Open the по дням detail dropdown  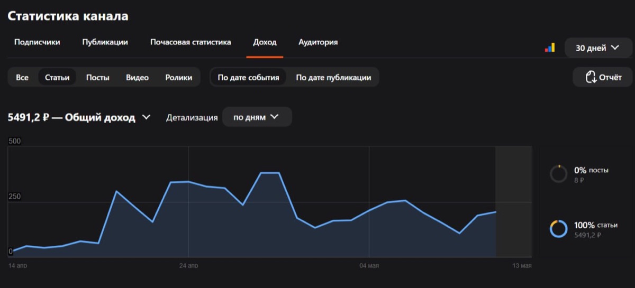tap(257, 117)
